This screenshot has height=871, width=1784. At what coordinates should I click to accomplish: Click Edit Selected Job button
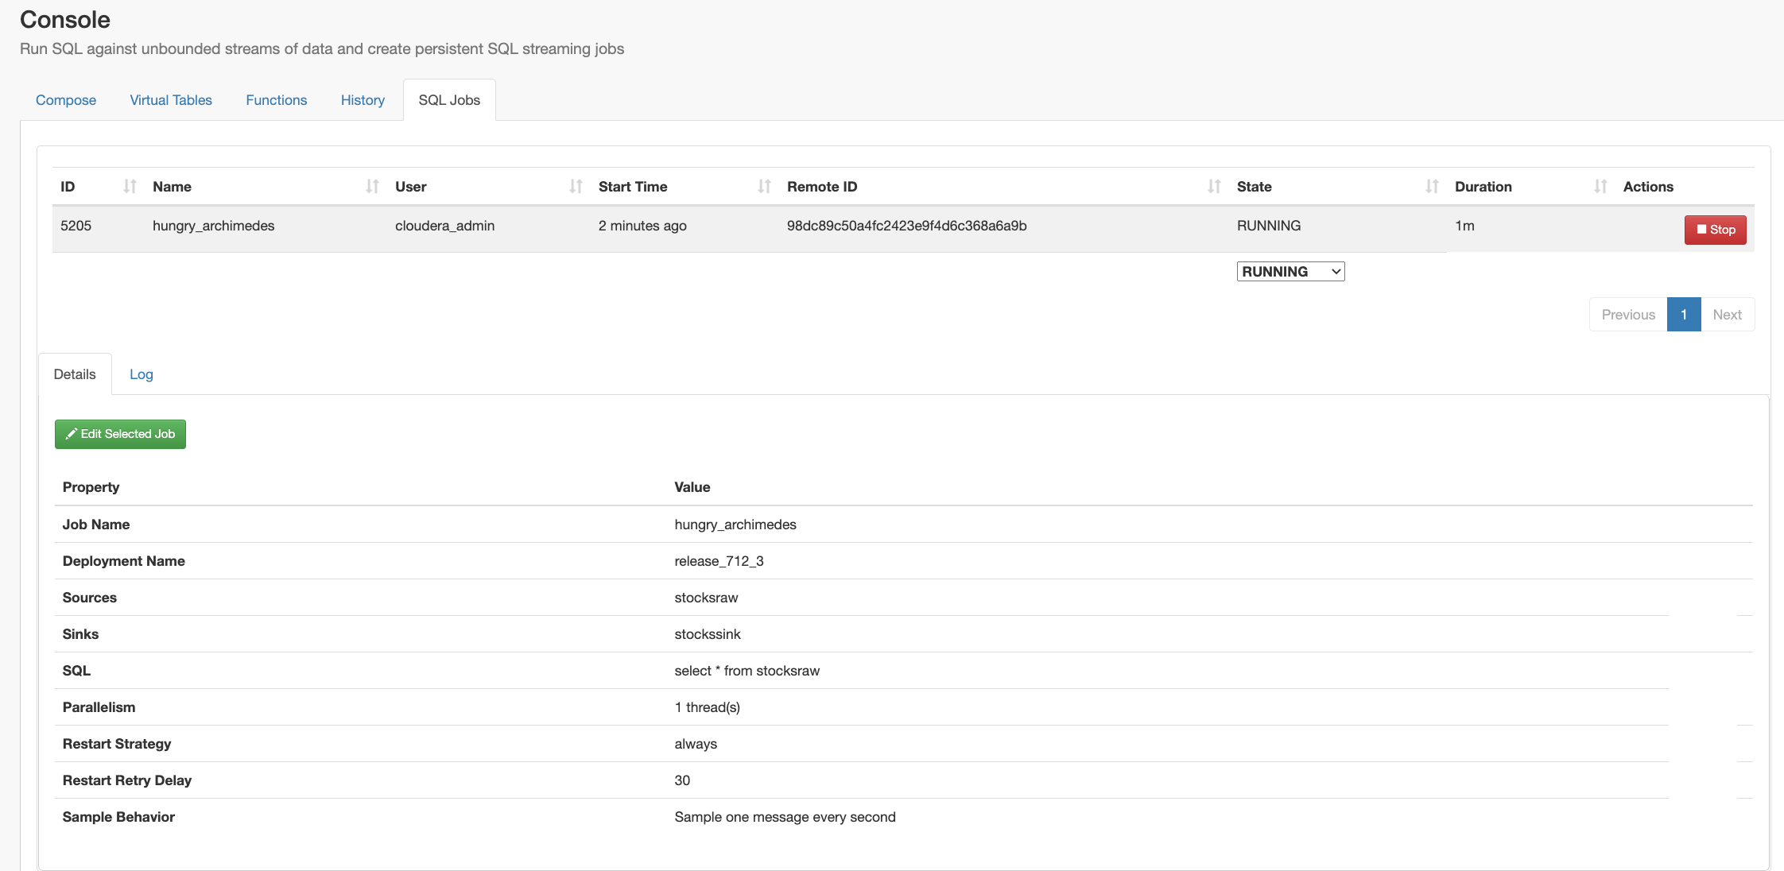click(x=120, y=434)
